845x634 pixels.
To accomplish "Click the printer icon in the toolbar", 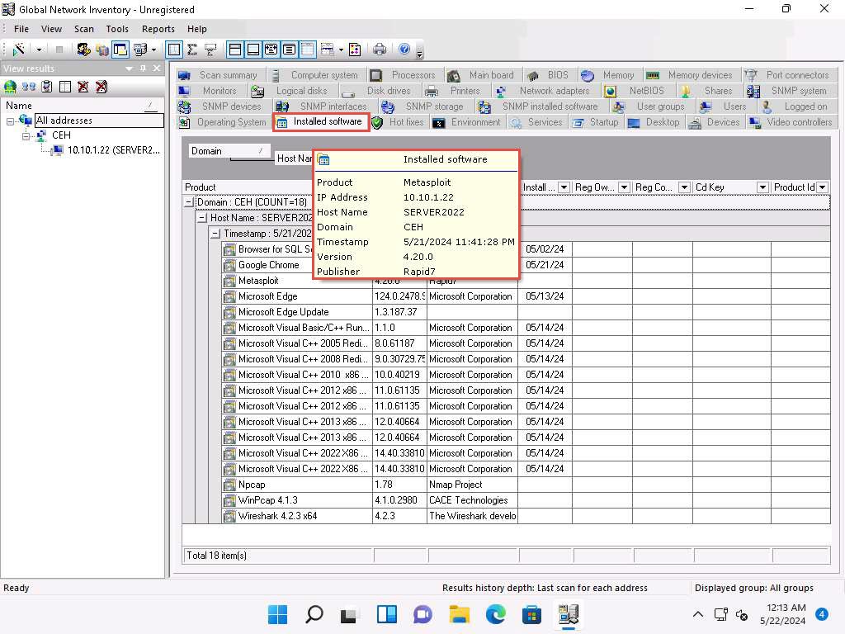I will coord(380,50).
